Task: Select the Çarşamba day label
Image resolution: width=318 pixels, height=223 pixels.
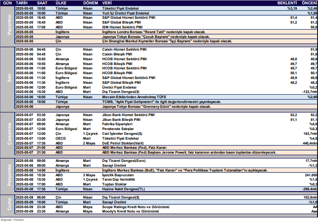Action: pyautogui.click(x=9, y=134)
